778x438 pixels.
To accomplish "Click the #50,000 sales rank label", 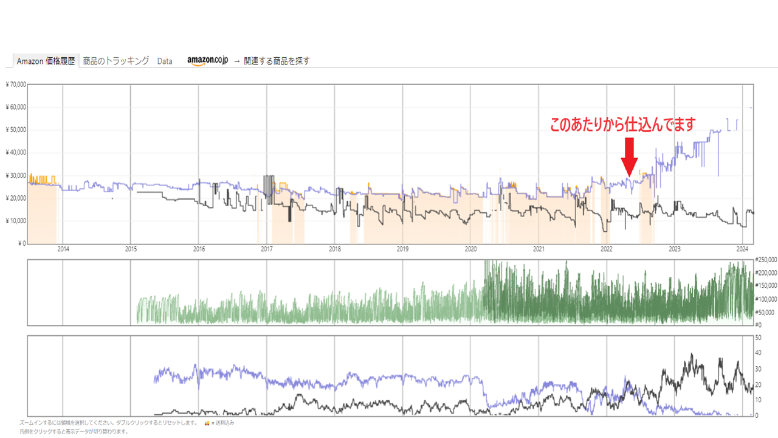I will 765,312.
